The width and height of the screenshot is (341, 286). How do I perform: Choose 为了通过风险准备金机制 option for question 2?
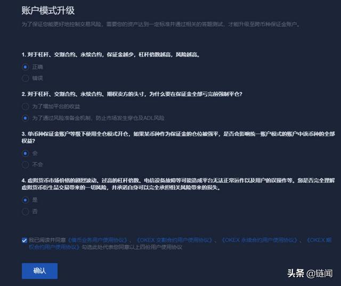tap(25, 118)
